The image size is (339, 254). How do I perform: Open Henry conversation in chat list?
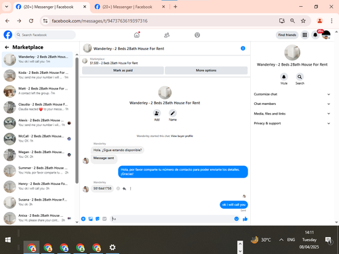pos(37,186)
